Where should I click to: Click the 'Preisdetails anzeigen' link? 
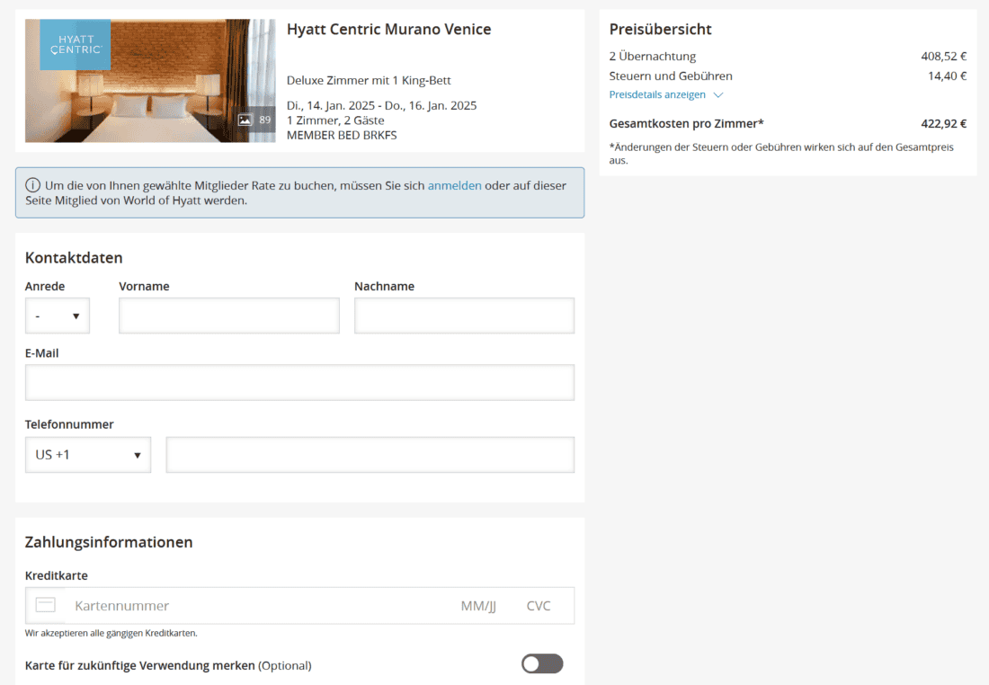coord(657,94)
